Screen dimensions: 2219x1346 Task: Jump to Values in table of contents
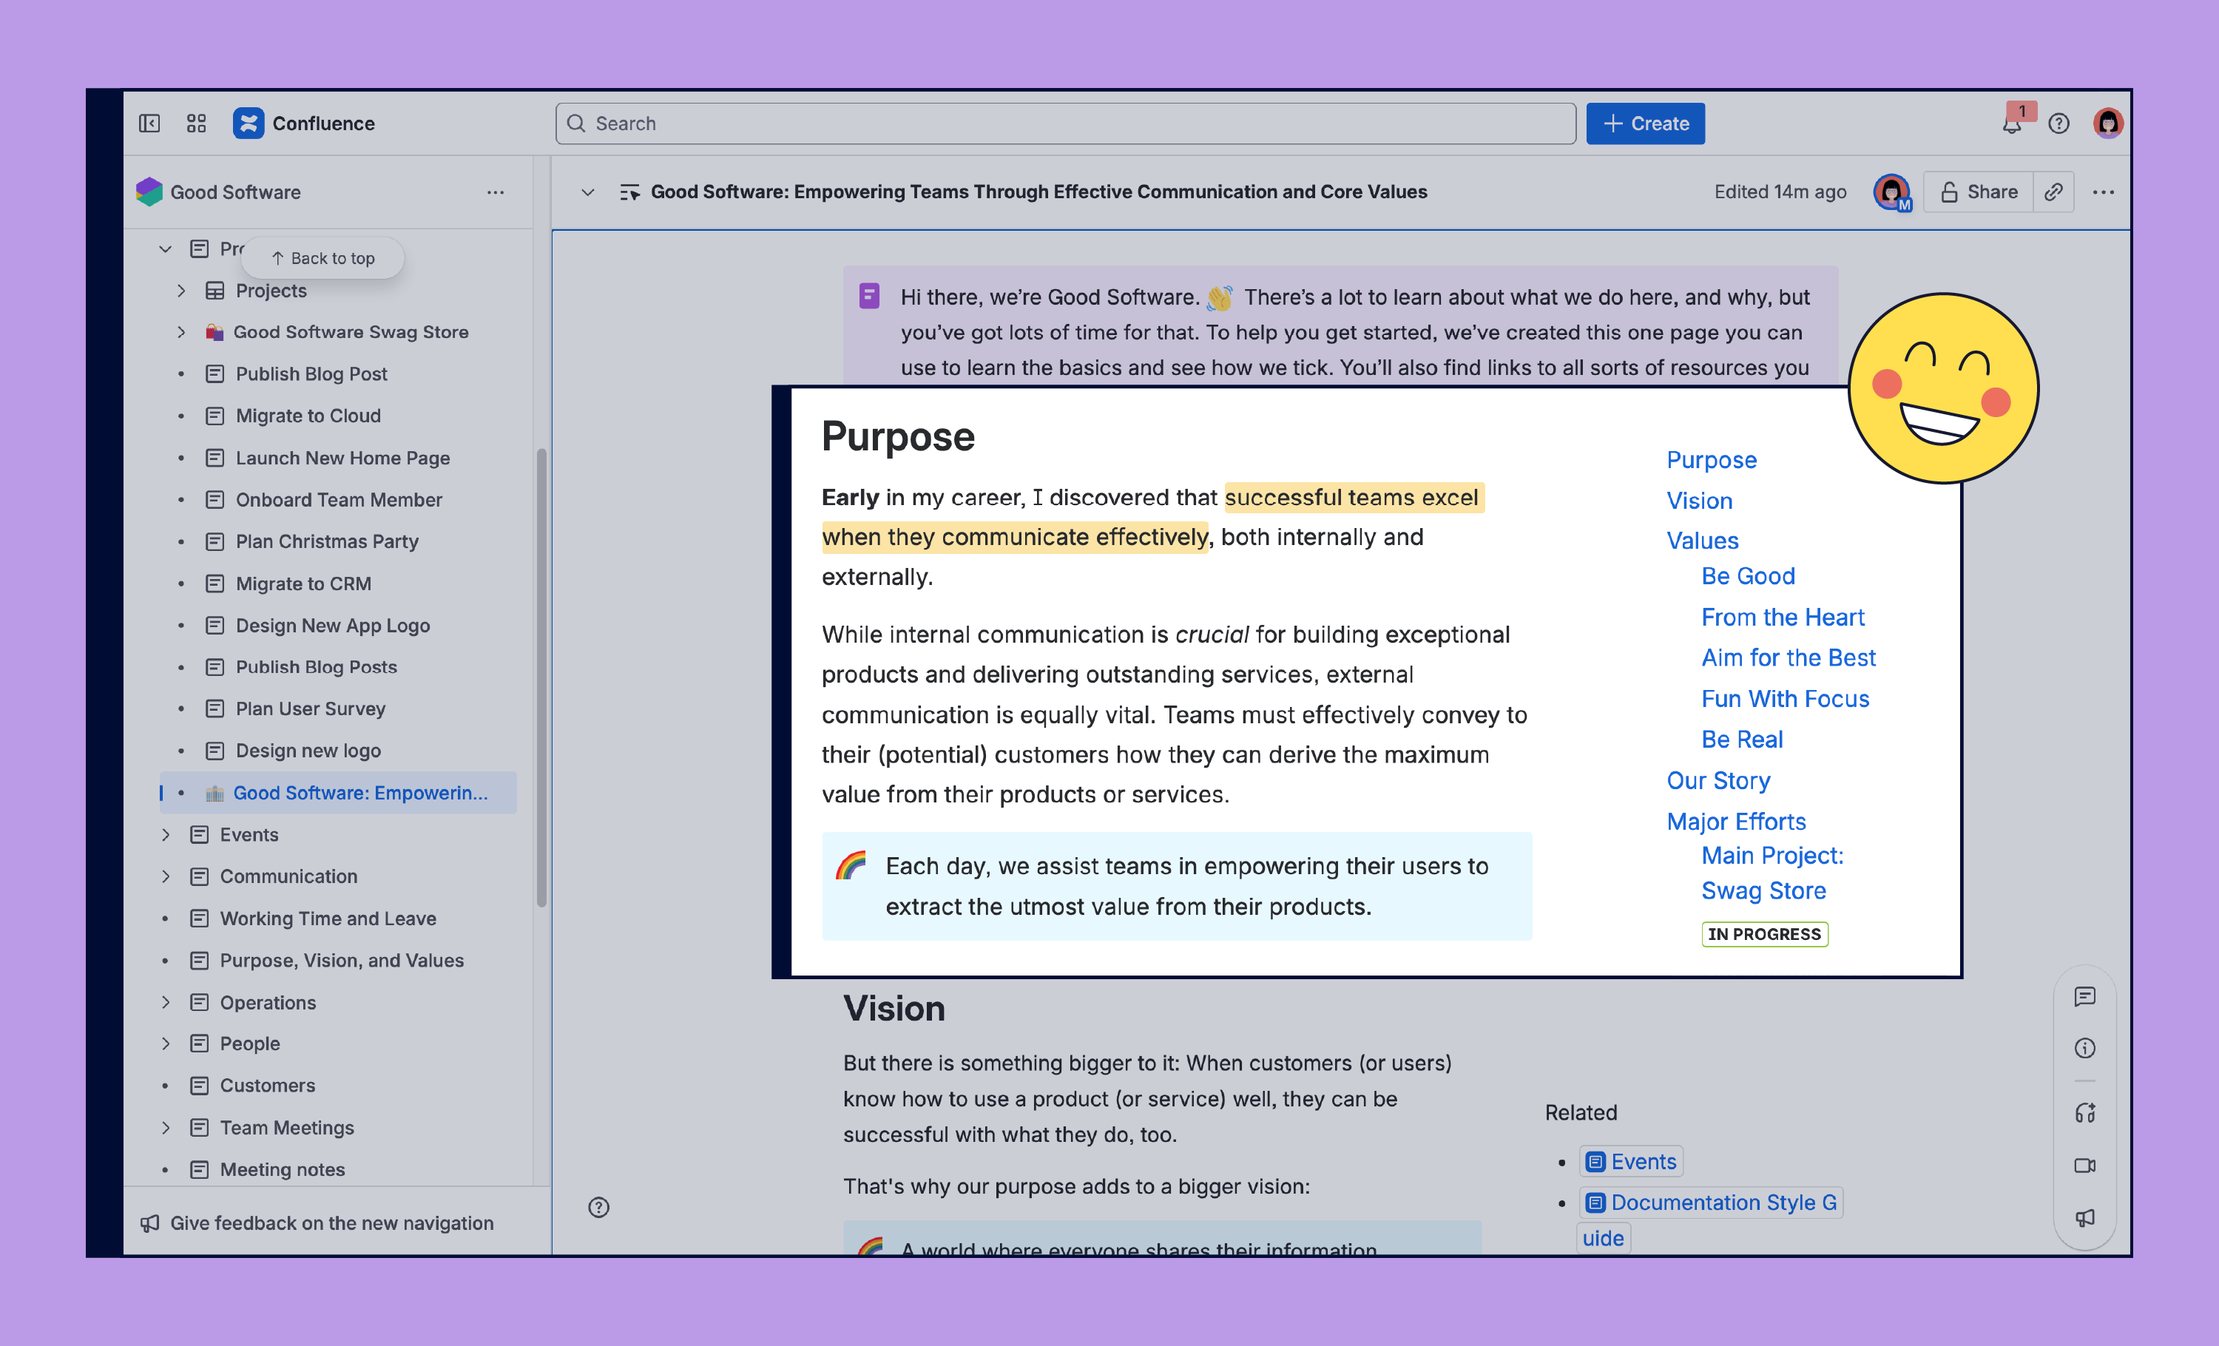[x=1702, y=540]
